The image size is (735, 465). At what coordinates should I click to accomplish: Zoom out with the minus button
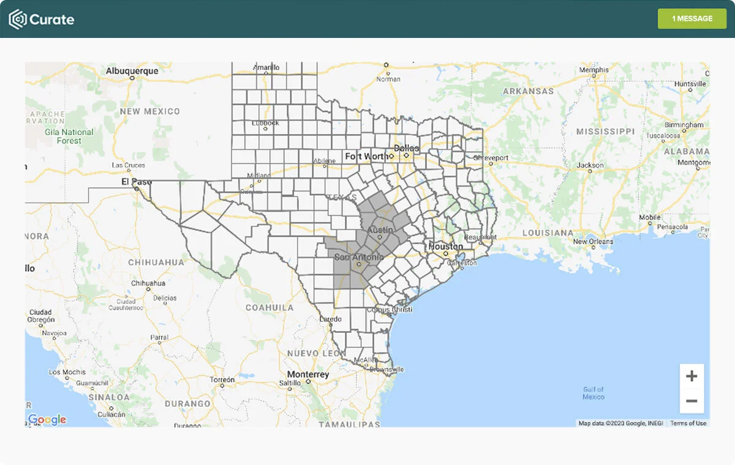pyautogui.click(x=692, y=401)
